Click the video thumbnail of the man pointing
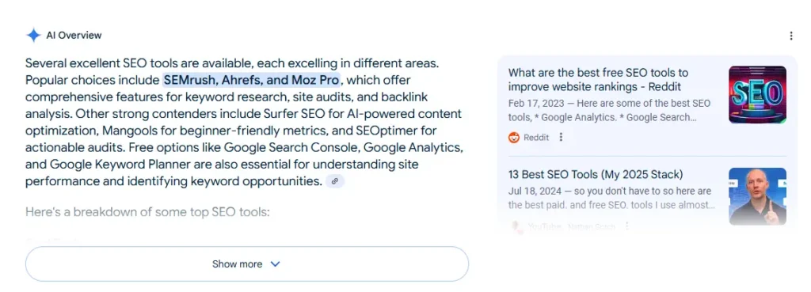 click(x=757, y=196)
